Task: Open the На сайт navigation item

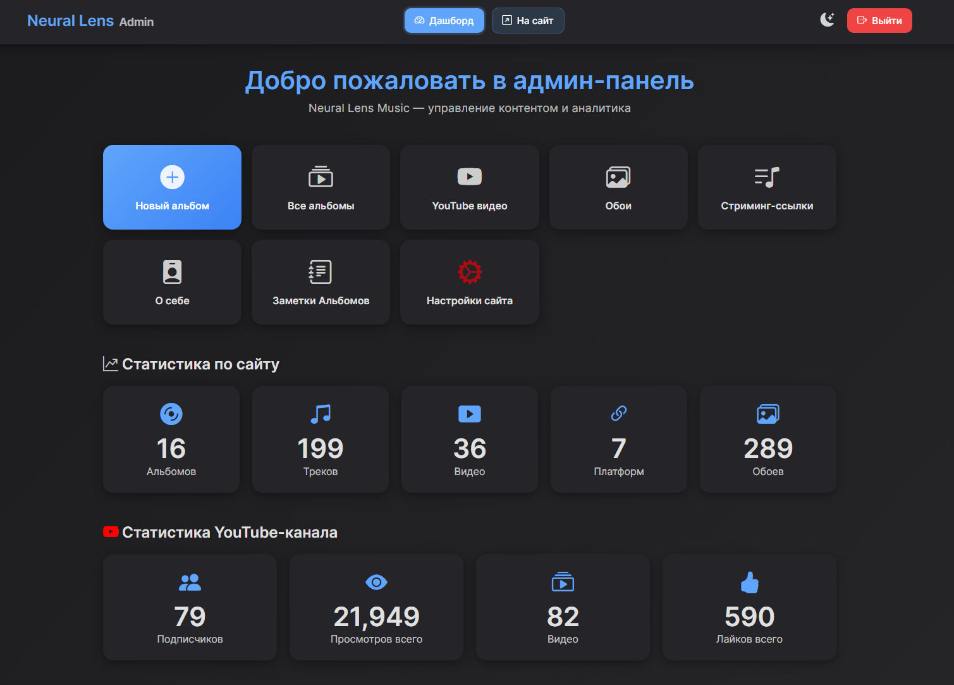Action: pyautogui.click(x=528, y=20)
